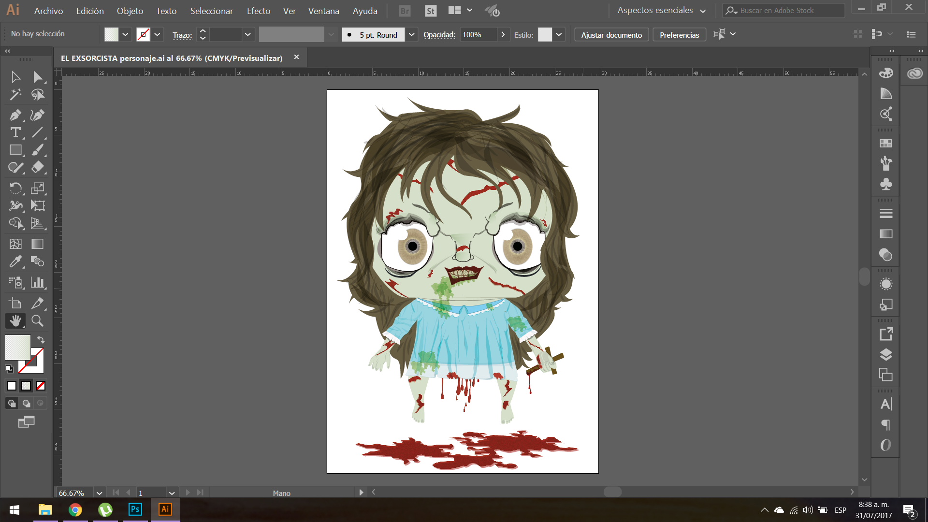
Task: Open the Edición menu
Action: pos(90,11)
